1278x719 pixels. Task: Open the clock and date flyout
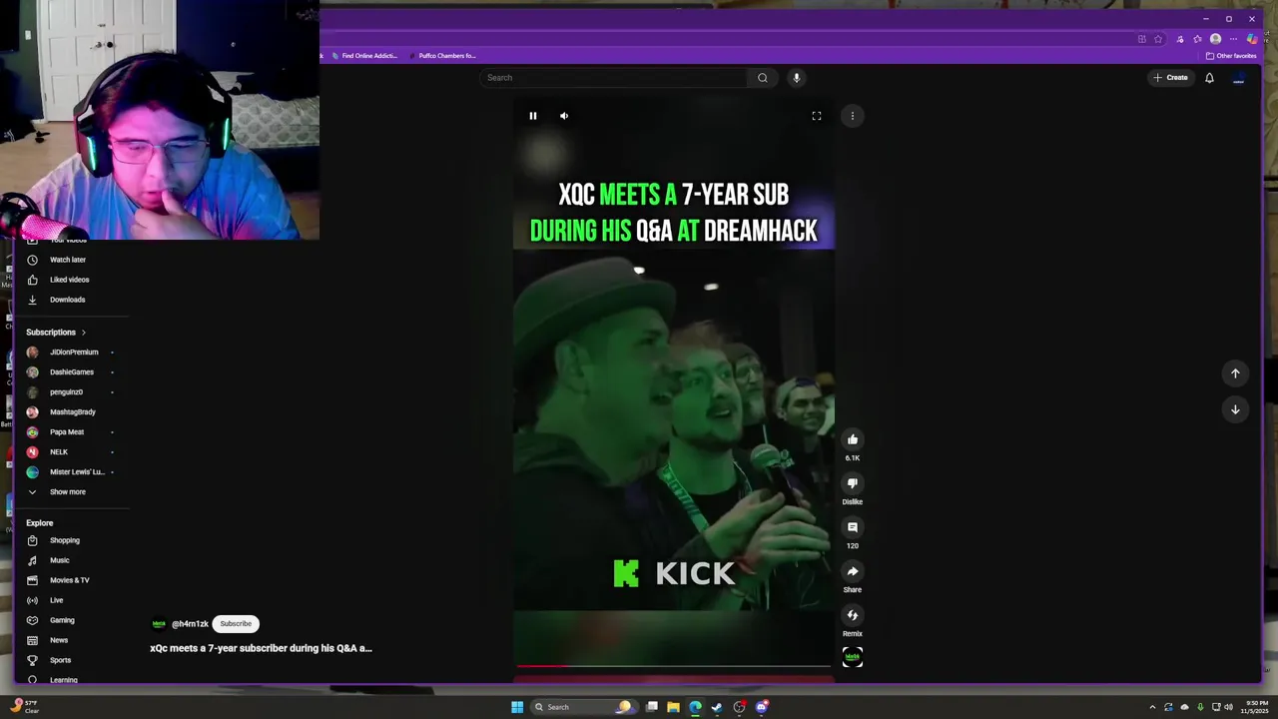point(1254,707)
